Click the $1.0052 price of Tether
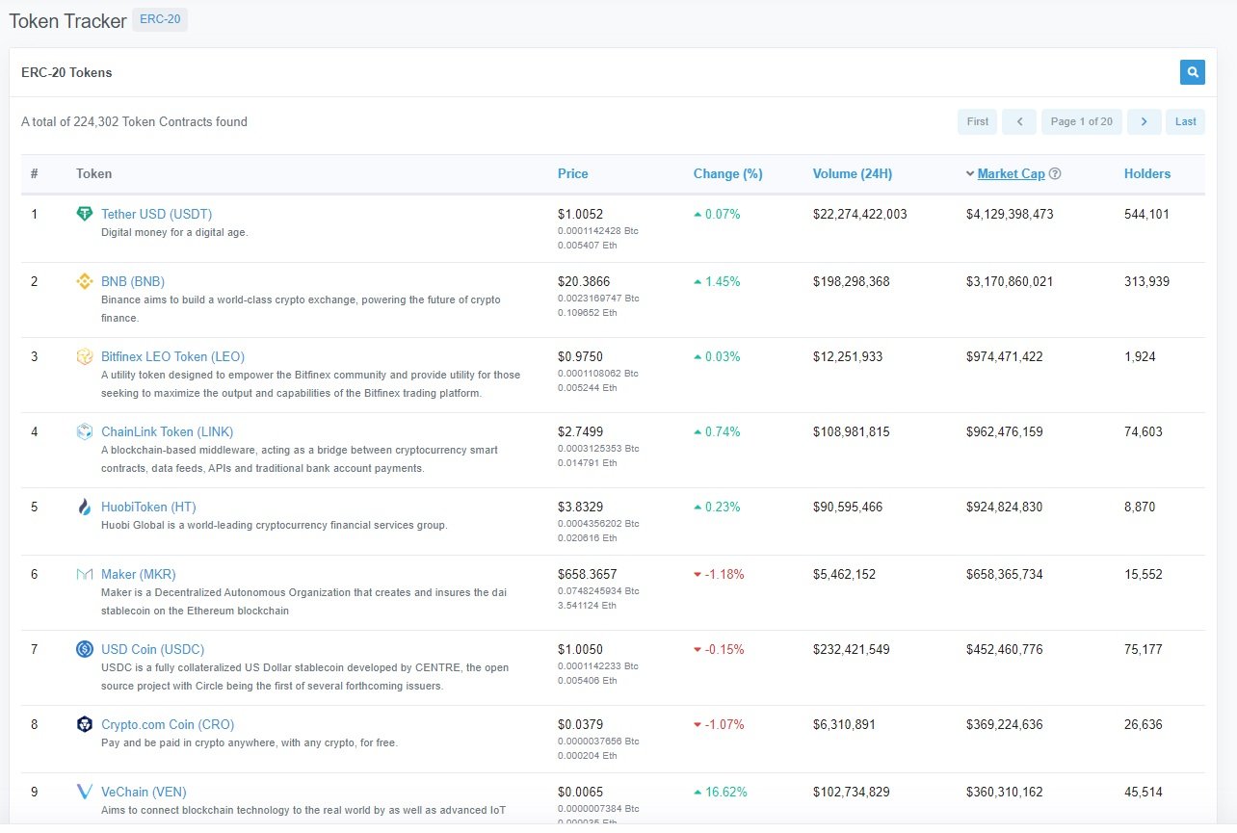Viewport: 1237px width, 833px height. coord(580,214)
